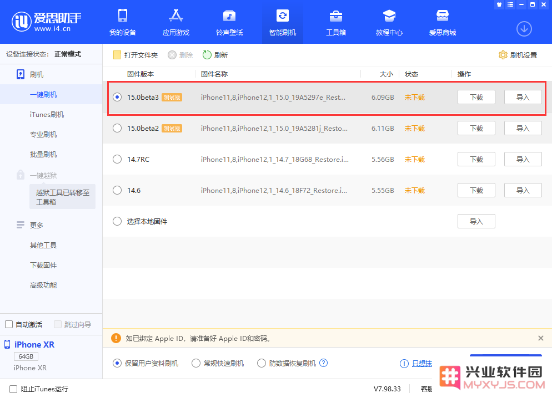Click the skin shirt icon in title bar

(499, 4)
